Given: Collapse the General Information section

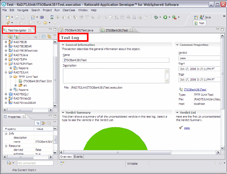Looking at the screenshot, I should (63, 45).
